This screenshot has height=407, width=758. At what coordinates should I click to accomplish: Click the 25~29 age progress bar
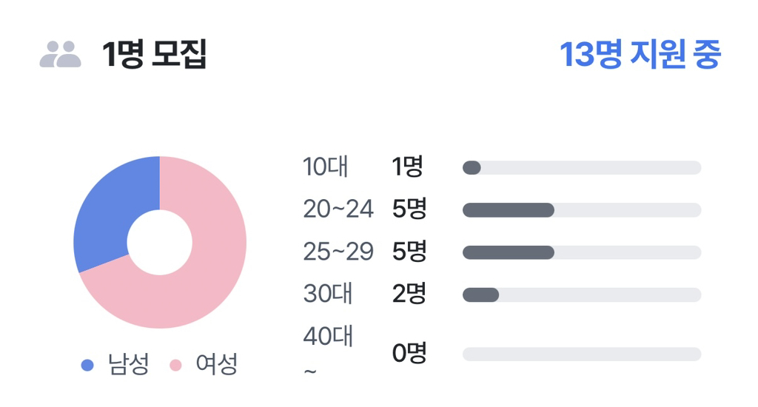tap(581, 252)
